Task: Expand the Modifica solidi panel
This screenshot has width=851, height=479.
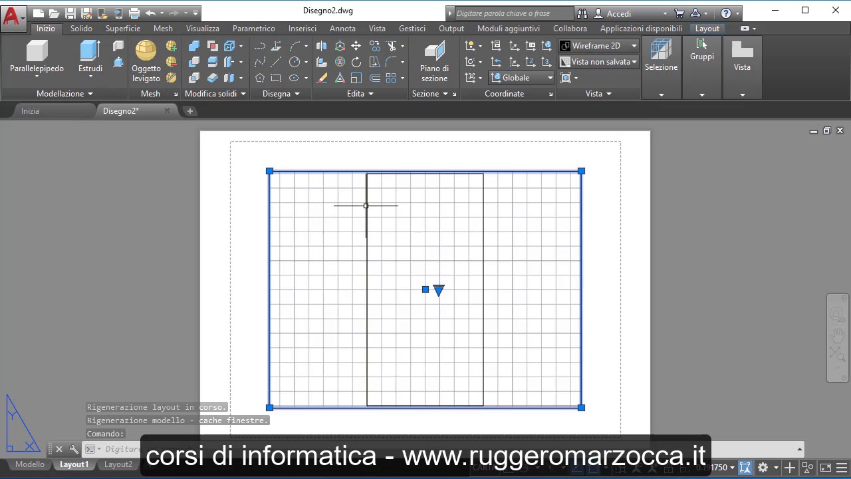Action: point(215,94)
